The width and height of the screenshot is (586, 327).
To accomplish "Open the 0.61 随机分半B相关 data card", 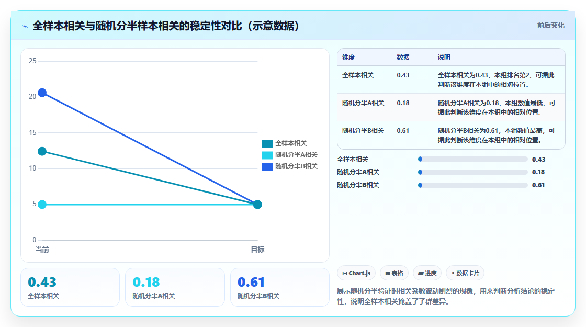I will click(280, 287).
